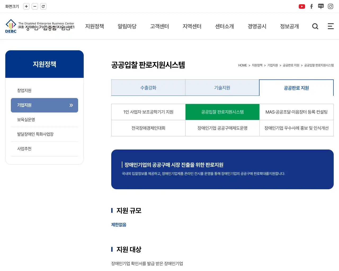Click 지원정책 breadcrumb link
This screenshot has height=271, width=339.
[257, 65]
